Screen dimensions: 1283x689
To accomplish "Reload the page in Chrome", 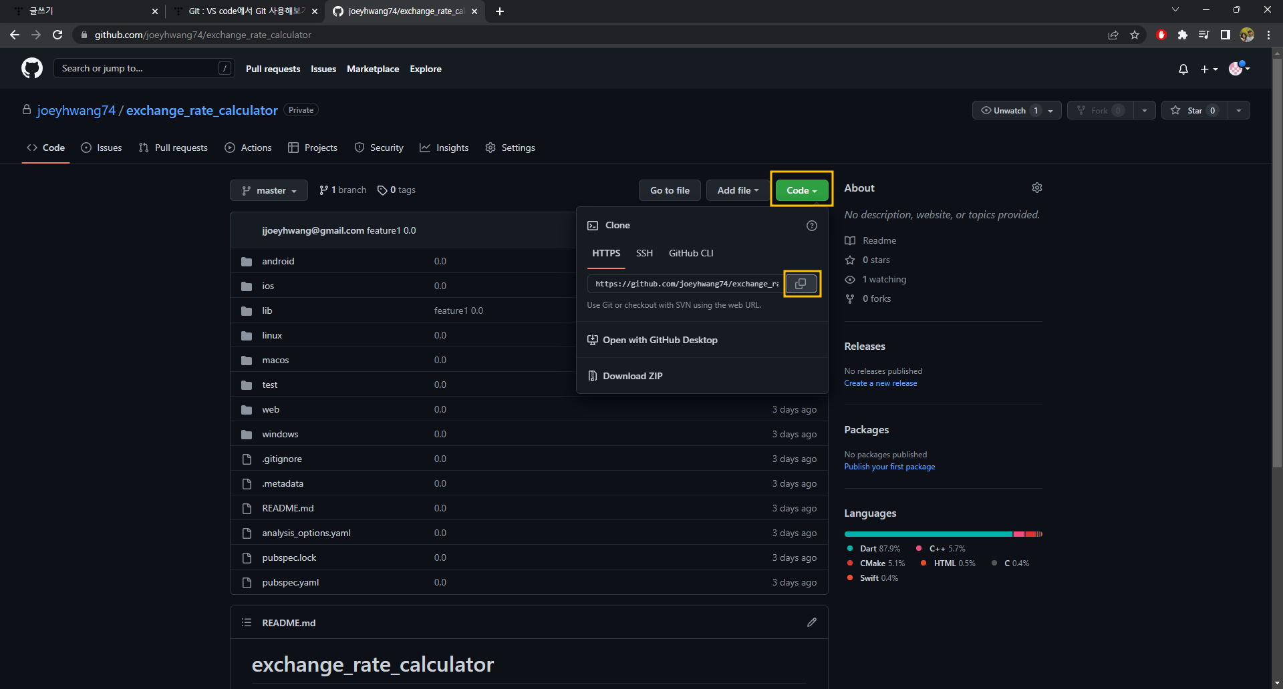I will 57,35.
